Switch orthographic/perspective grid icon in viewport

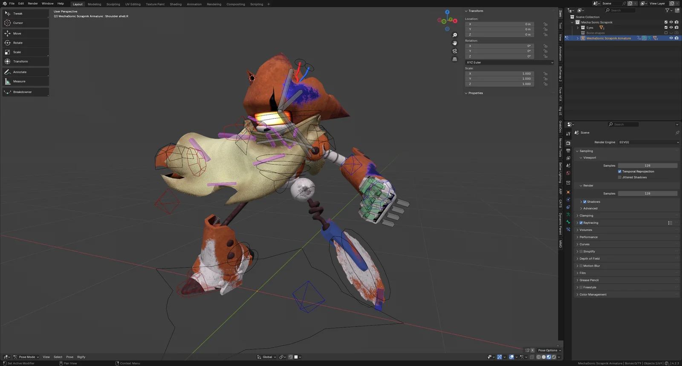[455, 59]
